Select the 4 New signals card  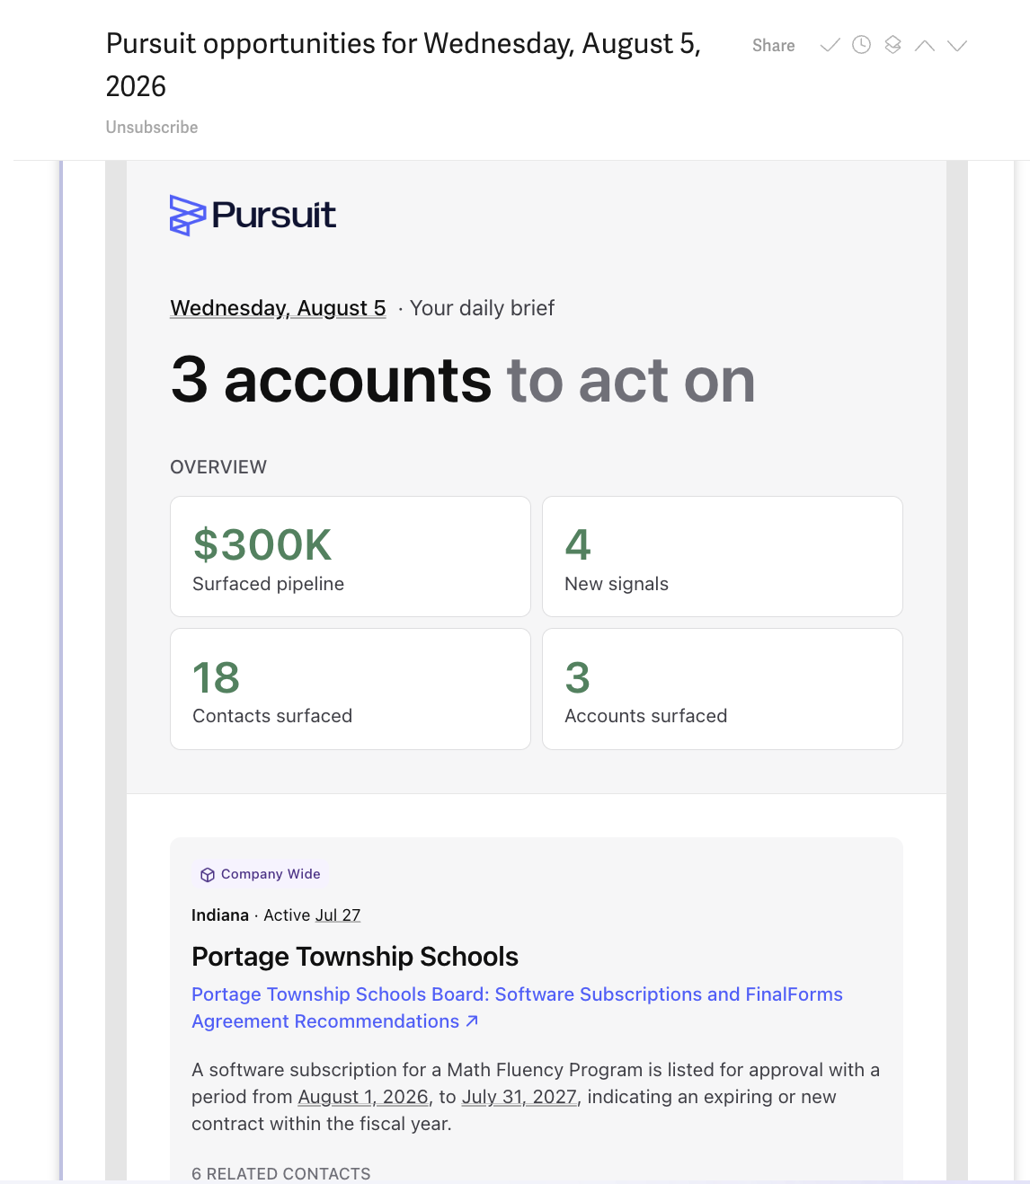pyautogui.click(x=723, y=557)
